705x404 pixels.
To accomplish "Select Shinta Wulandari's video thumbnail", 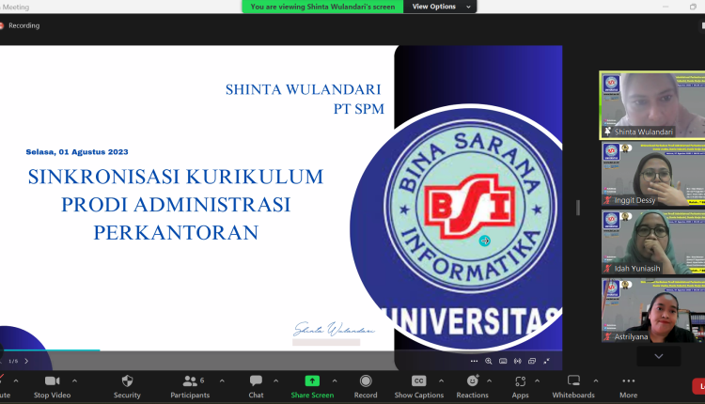I will click(x=652, y=105).
